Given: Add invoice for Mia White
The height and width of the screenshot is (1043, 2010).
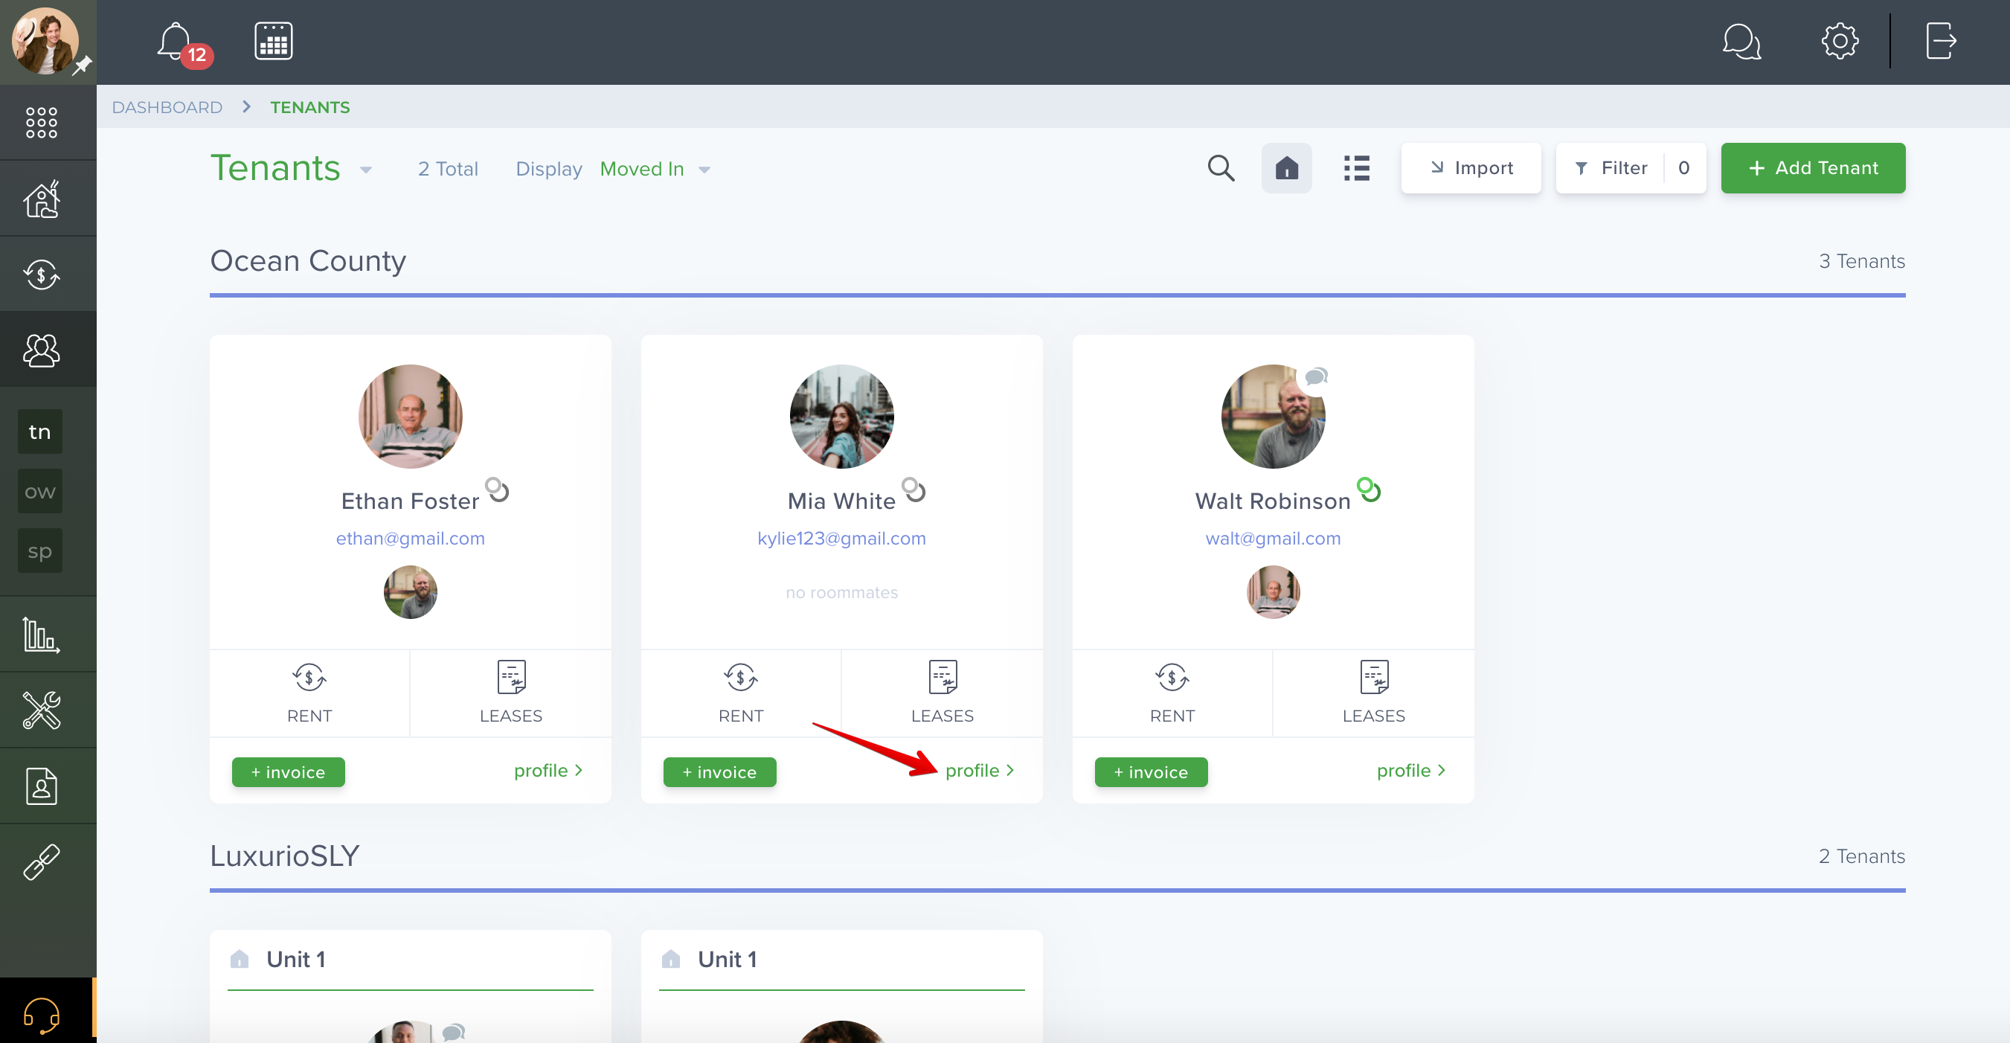Looking at the screenshot, I should click(719, 771).
